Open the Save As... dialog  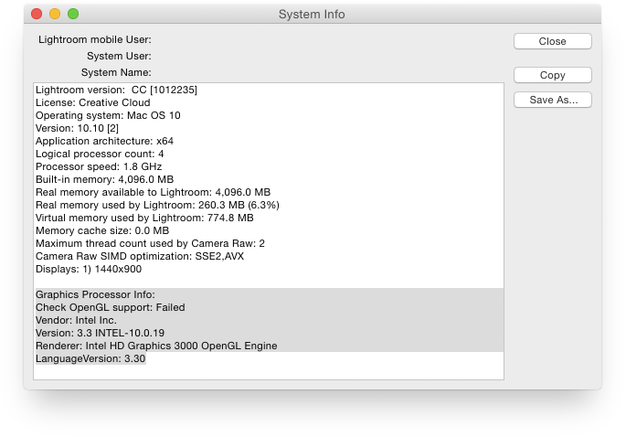(x=552, y=100)
